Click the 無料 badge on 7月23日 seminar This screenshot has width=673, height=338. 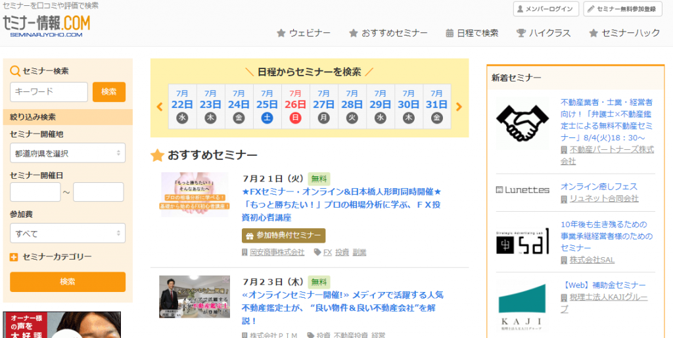pos(319,282)
